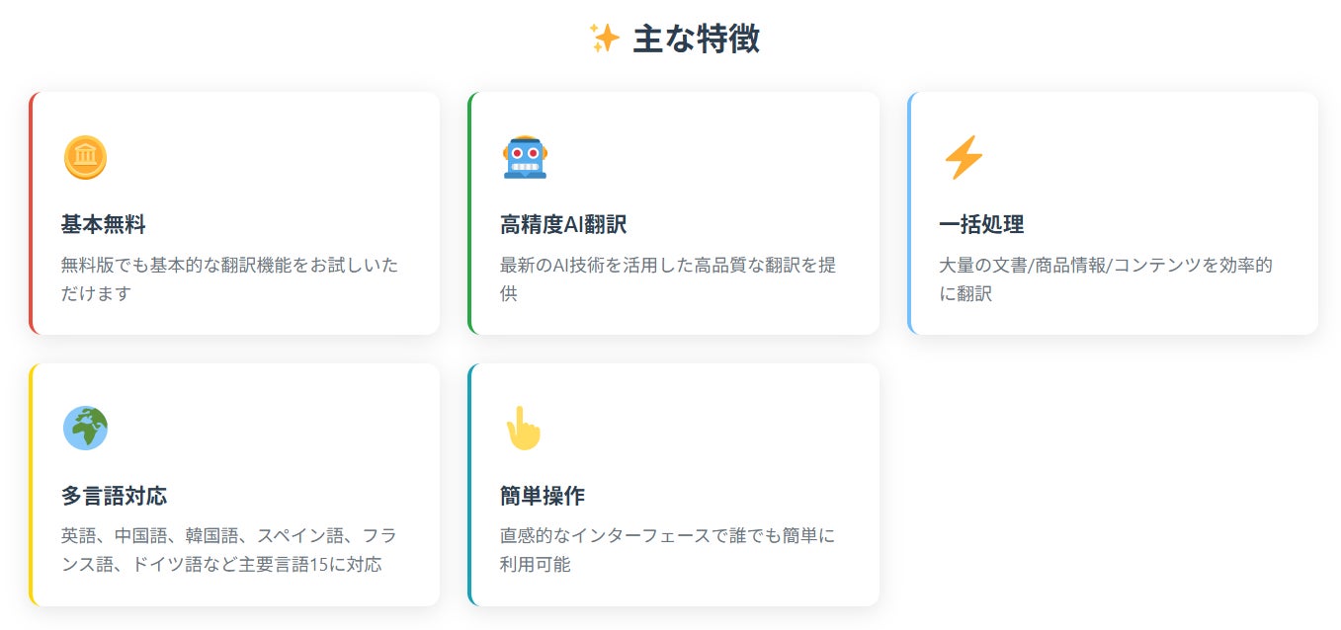Image resolution: width=1341 pixels, height=630 pixels.
Task: Select the 高精度AI翻訳 card title
Action: point(563,225)
